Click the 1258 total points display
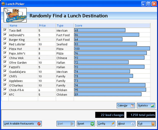The image size is (158, 130). point(141,115)
